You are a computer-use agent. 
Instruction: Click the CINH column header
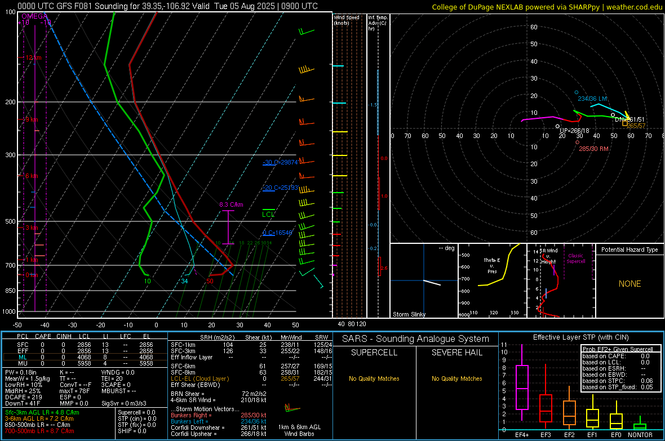click(x=64, y=336)
